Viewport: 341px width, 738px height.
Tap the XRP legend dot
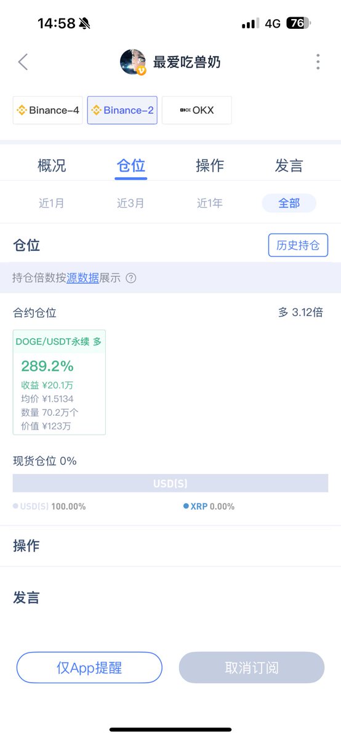click(x=186, y=507)
